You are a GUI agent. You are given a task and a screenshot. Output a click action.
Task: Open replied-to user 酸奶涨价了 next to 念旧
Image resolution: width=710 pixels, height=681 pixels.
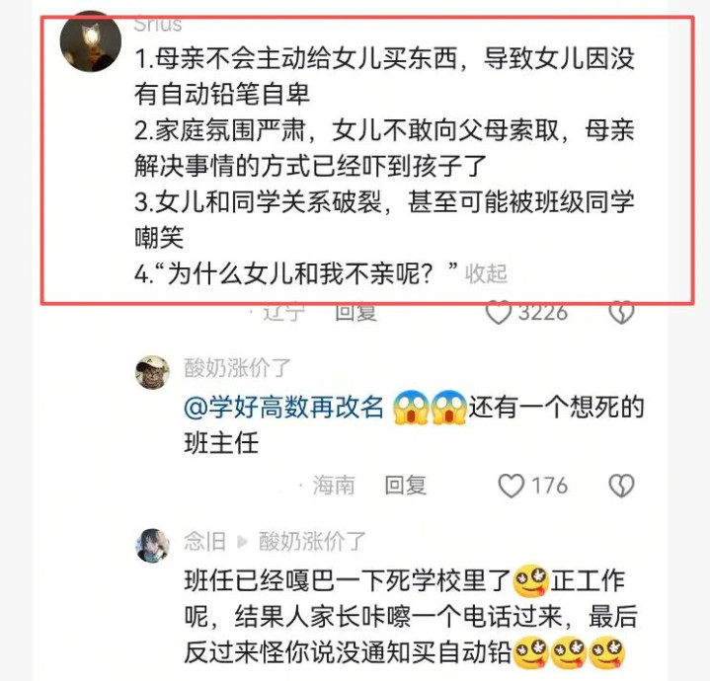point(312,541)
